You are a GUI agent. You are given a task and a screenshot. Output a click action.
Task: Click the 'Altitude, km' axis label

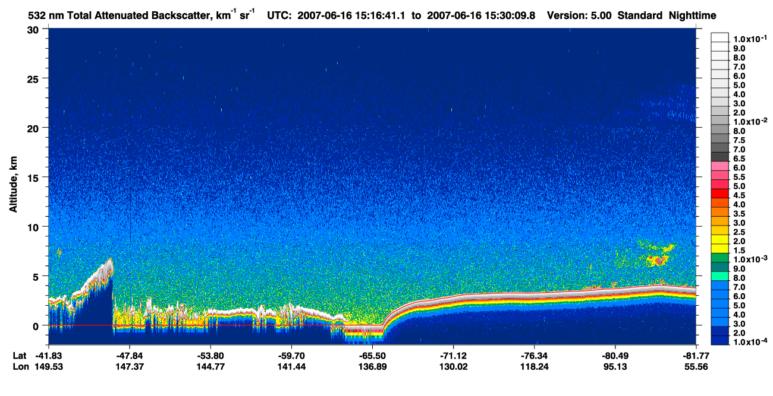14,185
